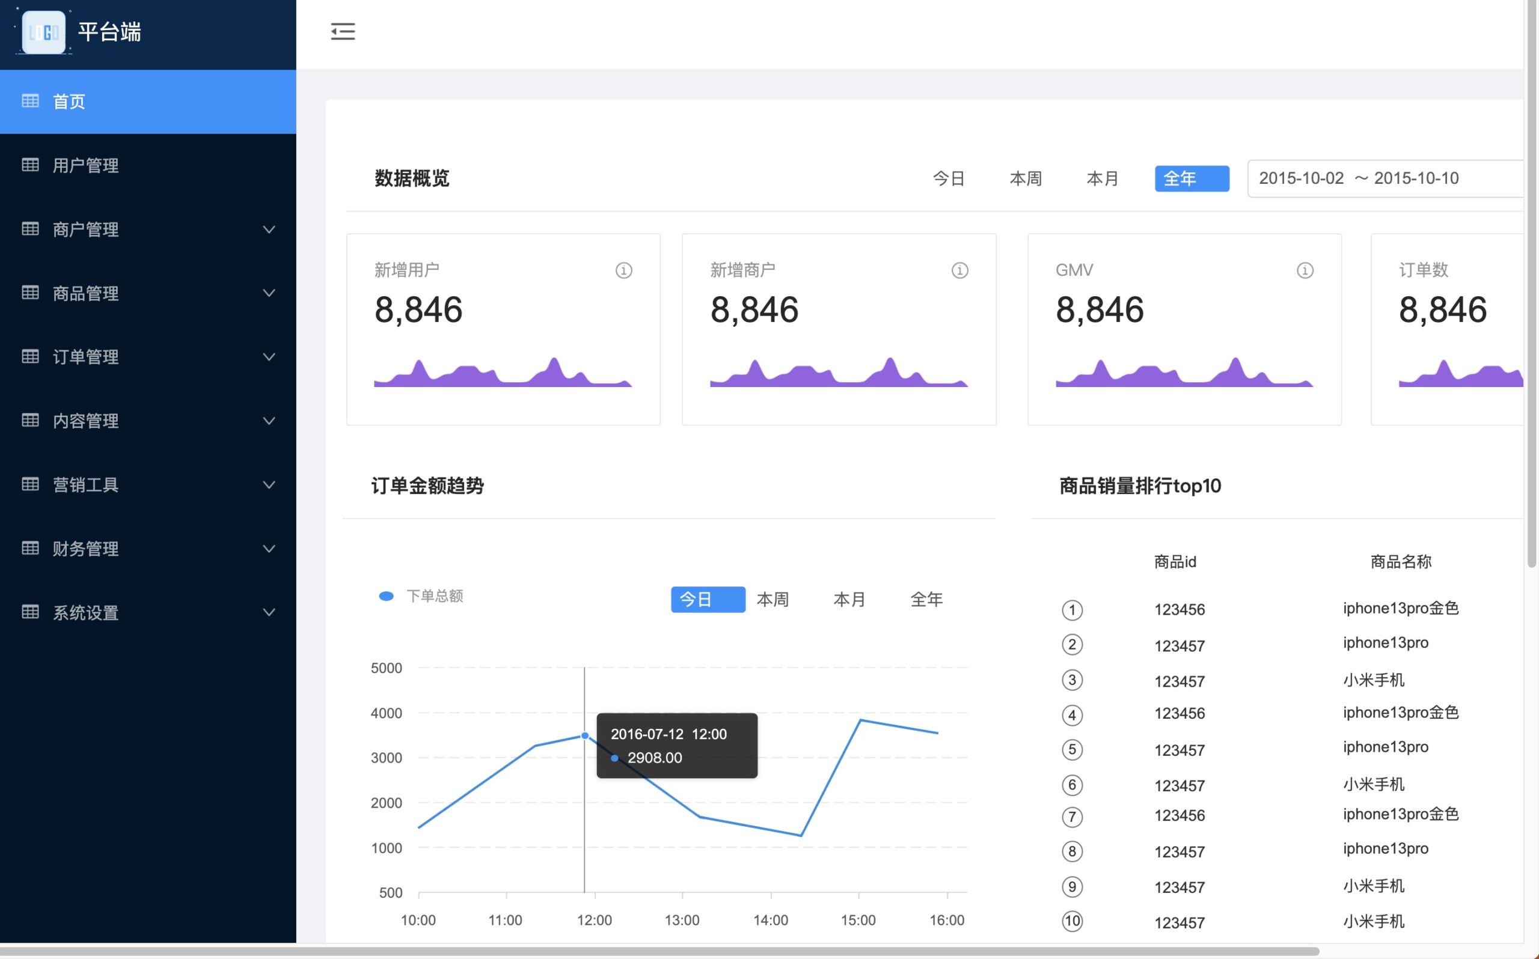Click the 营销工具 sidebar icon
This screenshot has width=1539, height=959.
pyautogui.click(x=30, y=484)
